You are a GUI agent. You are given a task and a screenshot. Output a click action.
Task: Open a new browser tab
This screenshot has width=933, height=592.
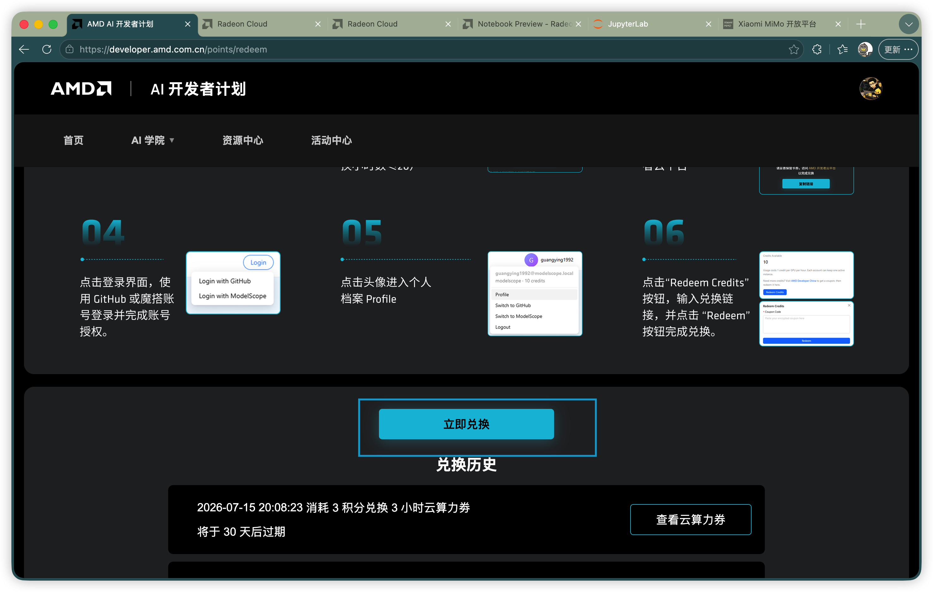[861, 24]
